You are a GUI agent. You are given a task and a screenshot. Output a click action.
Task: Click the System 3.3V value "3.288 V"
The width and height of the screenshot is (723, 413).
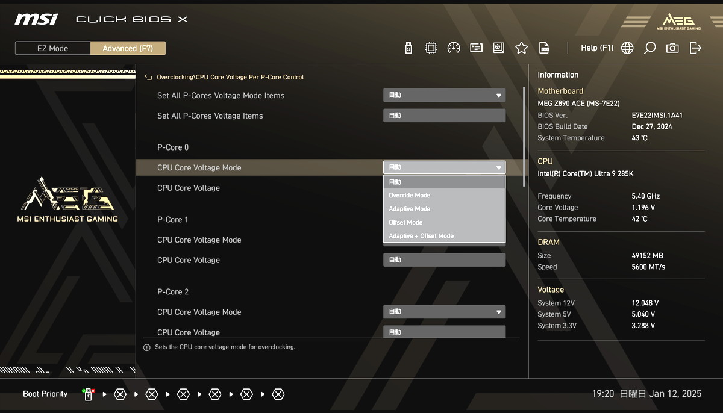coord(643,326)
